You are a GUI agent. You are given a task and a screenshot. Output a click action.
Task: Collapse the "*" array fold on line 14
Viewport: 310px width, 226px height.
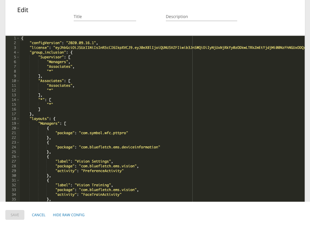click(18, 100)
